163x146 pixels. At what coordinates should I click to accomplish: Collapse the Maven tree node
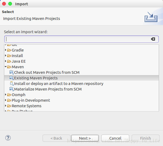pyautogui.click(x=6, y=67)
